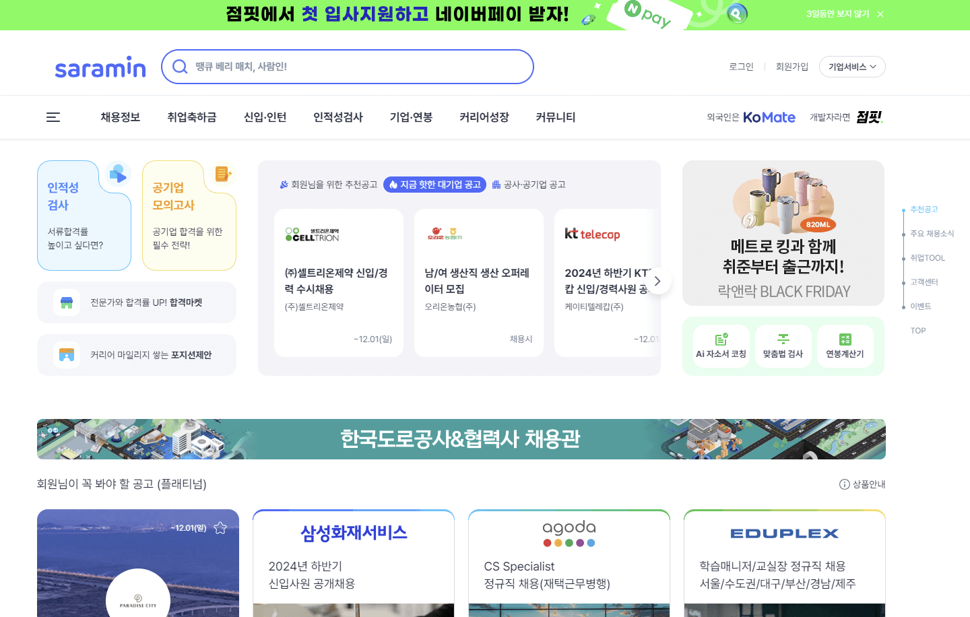
Task: Open the 인적성 검사 shortcut card icon
Action: tap(118, 174)
